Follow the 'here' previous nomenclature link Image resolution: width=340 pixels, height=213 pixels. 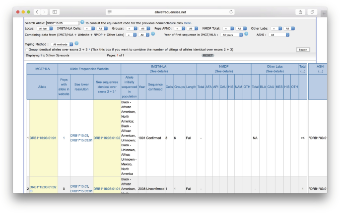tap(187, 23)
